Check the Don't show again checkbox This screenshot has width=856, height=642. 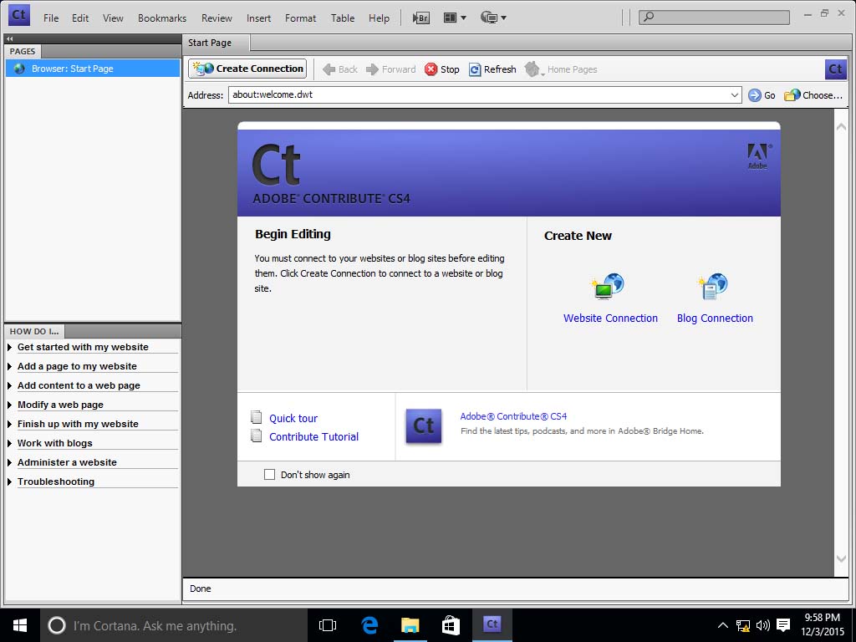click(270, 475)
